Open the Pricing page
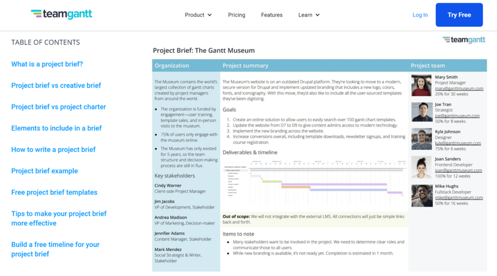The image size is (497, 276). coord(236,15)
